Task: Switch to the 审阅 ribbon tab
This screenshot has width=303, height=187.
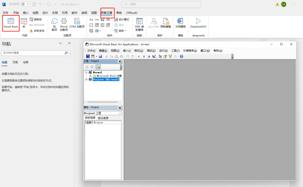Action: click(84, 13)
